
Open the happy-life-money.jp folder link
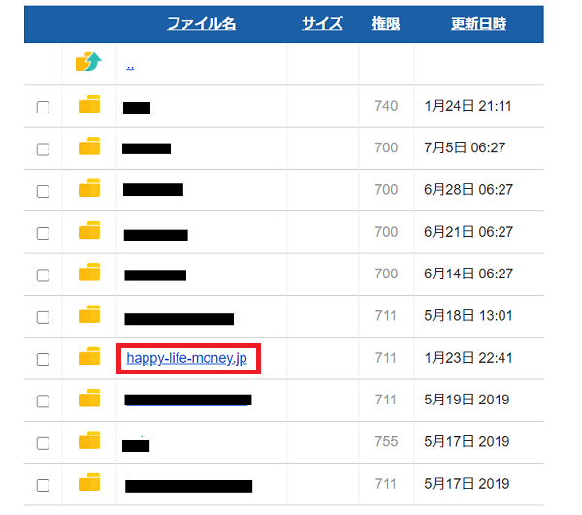coord(186,358)
